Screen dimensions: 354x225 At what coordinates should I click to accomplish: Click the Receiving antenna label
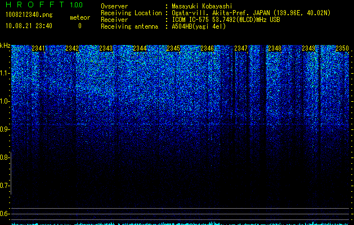(x=129, y=26)
